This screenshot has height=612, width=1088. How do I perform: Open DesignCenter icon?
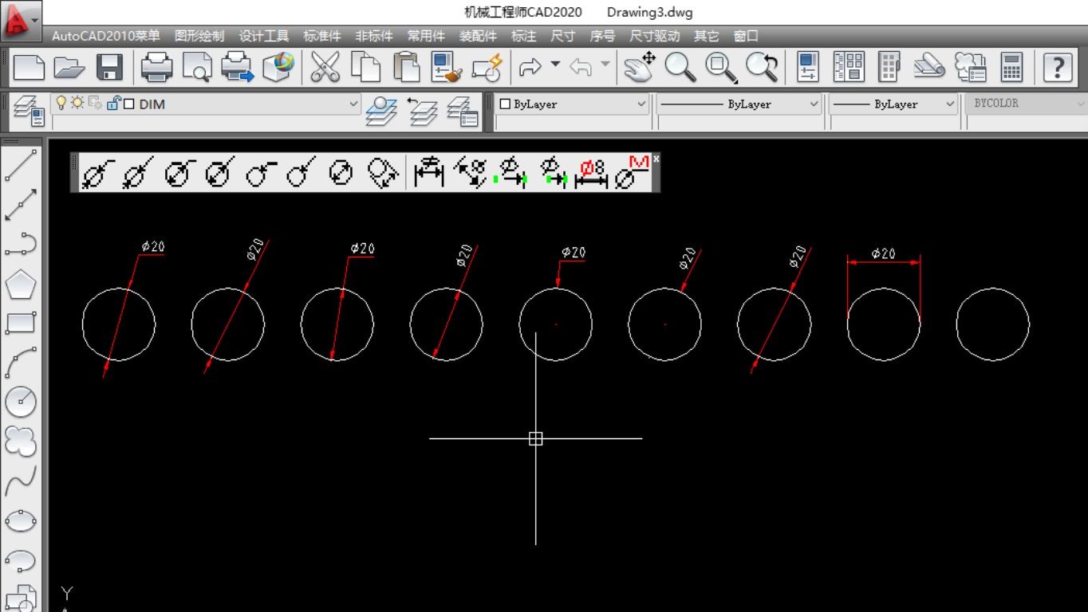click(x=849, y=67)
